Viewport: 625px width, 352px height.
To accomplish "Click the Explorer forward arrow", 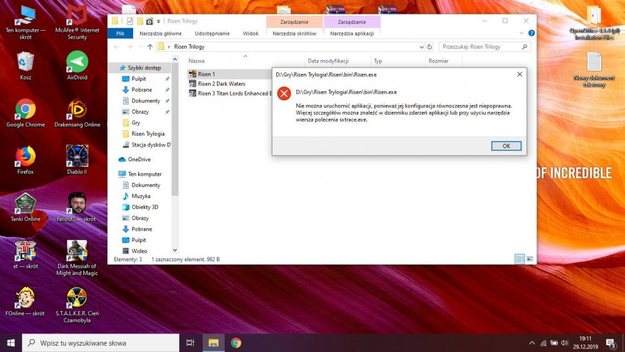I will coord(129,47).
